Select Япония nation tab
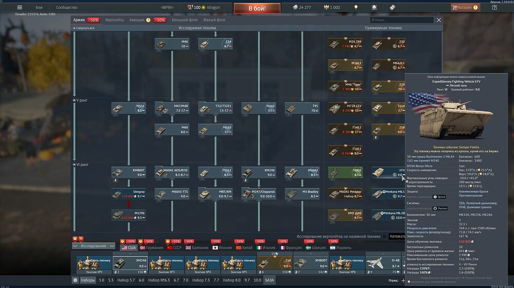 [222, 248]
